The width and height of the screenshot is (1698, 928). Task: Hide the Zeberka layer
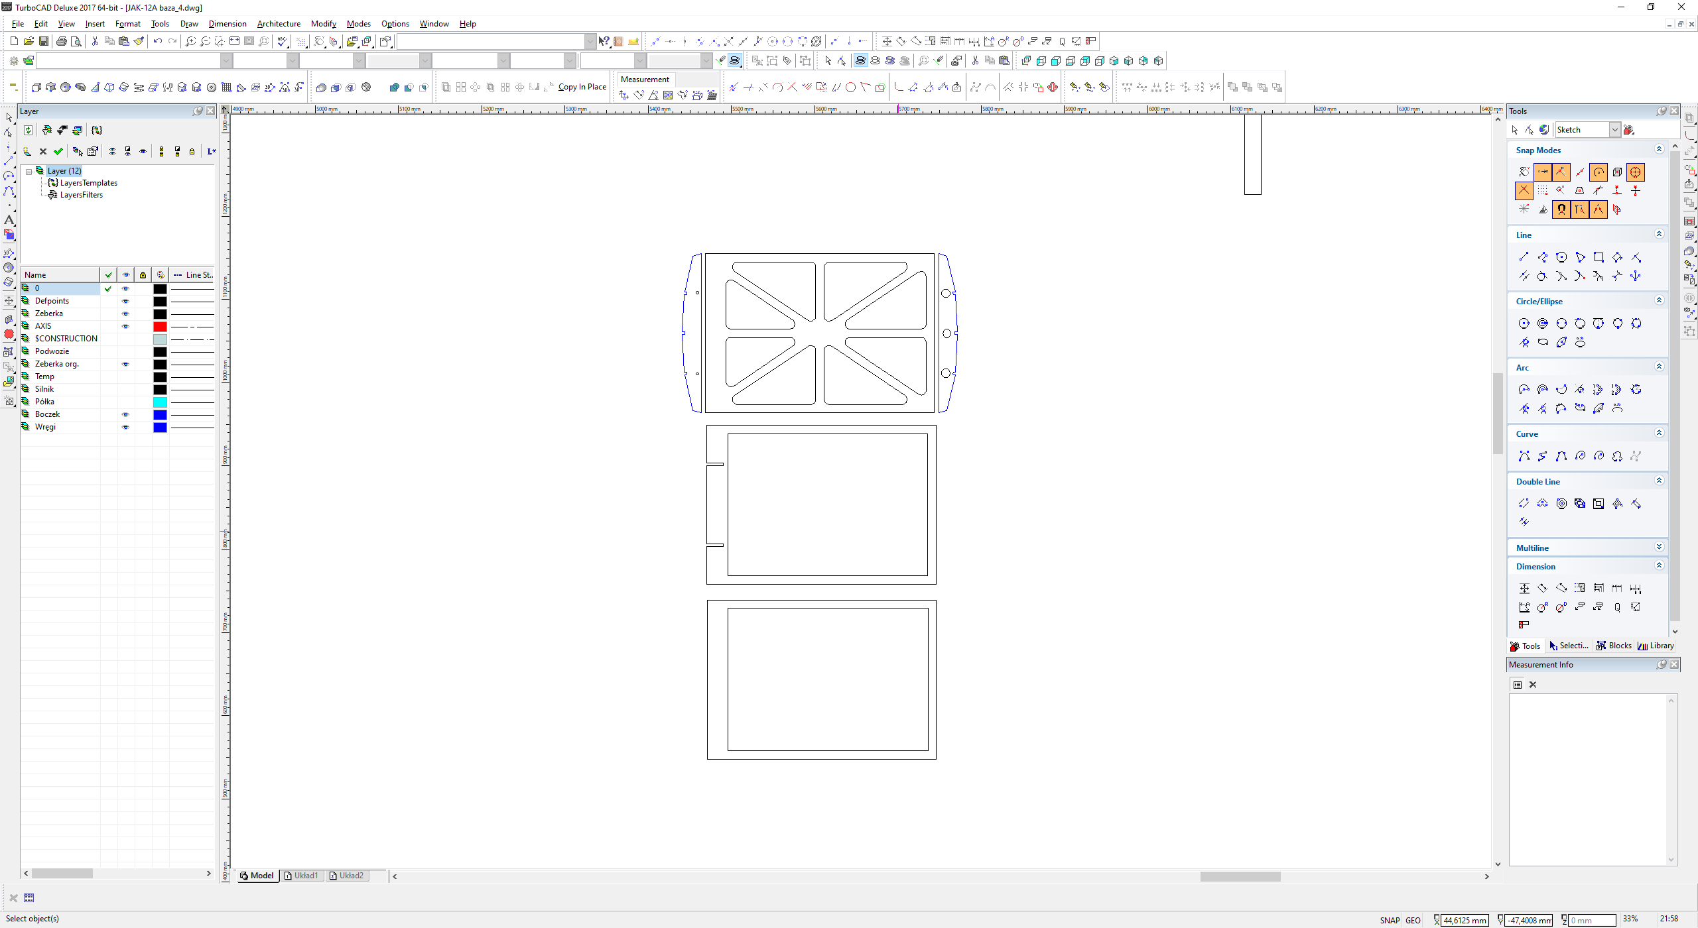[125, 314]
